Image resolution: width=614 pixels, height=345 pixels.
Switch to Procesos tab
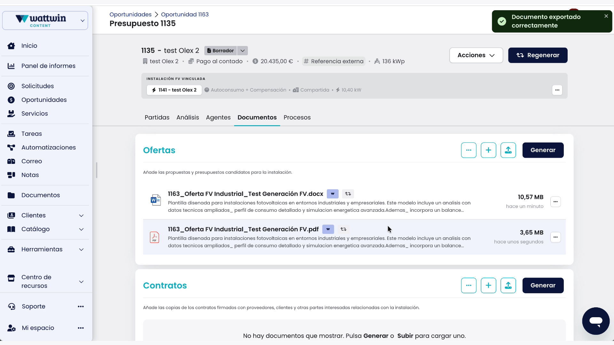coord(297,117)
